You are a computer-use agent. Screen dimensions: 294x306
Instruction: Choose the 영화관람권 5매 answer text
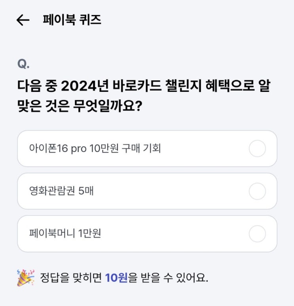61,191
